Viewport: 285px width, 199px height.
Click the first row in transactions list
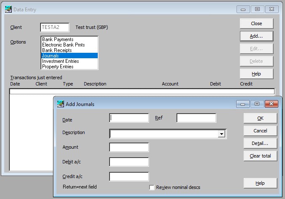point(142,91)
